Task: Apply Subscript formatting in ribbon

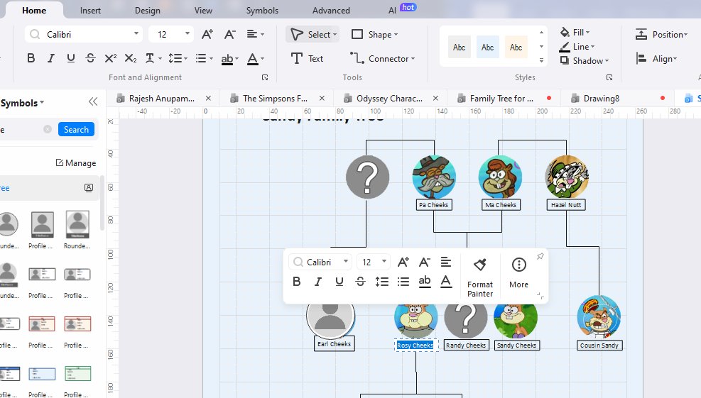Action: point(130,58)
